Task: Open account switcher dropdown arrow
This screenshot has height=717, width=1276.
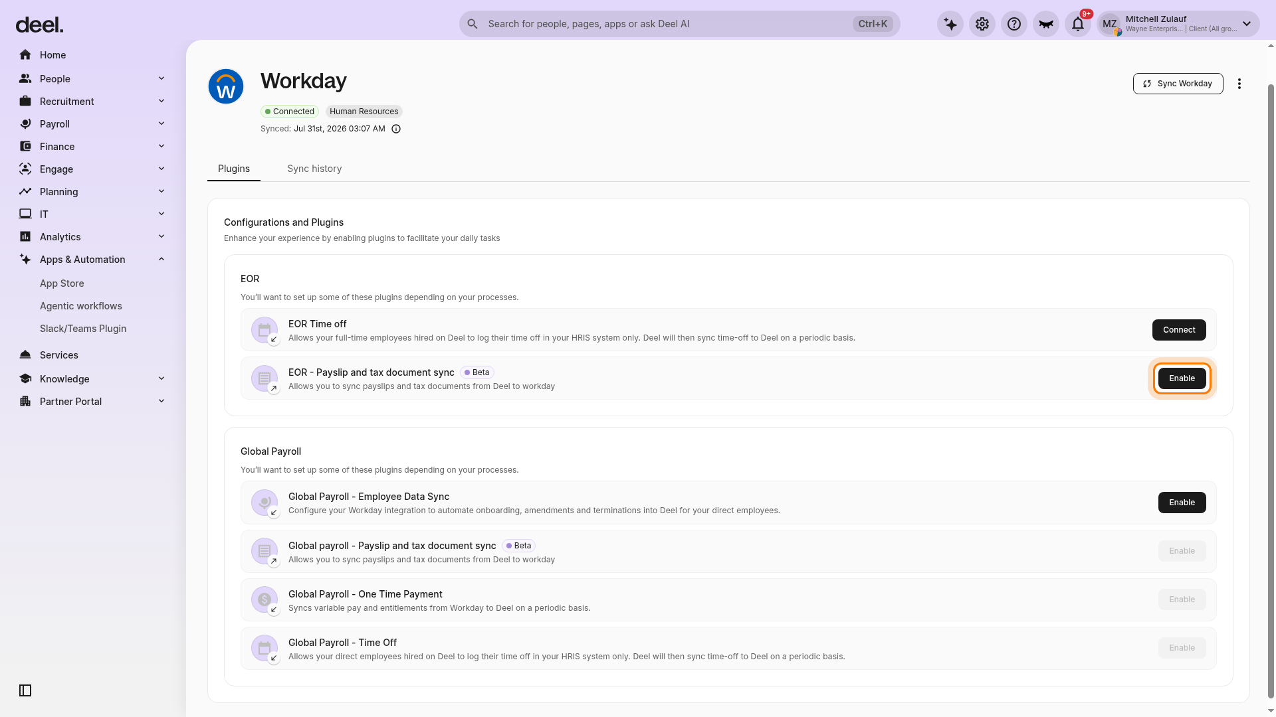Action: tap(1247, 24)
